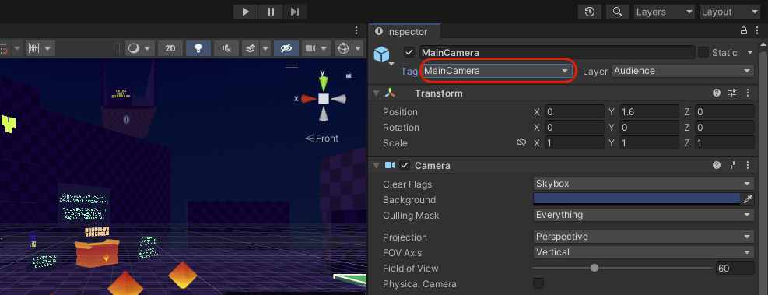Pause the editor playback

pos(270,12)
